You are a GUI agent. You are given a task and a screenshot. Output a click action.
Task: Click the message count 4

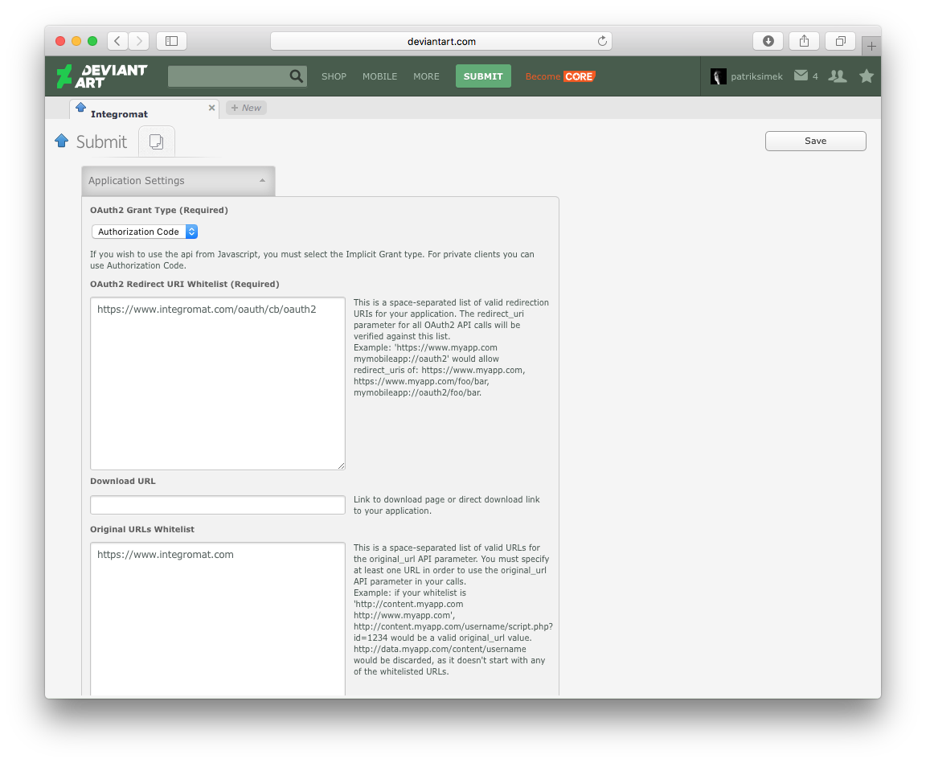click(x=815, y=76)
